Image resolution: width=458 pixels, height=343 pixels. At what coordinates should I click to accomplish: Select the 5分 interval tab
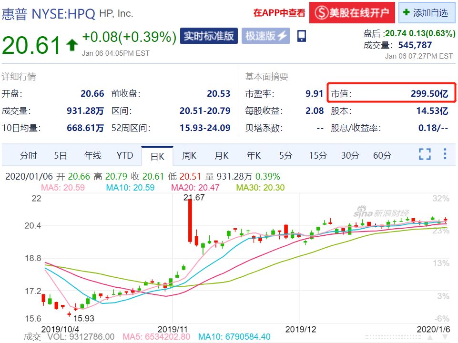(285, 155)
